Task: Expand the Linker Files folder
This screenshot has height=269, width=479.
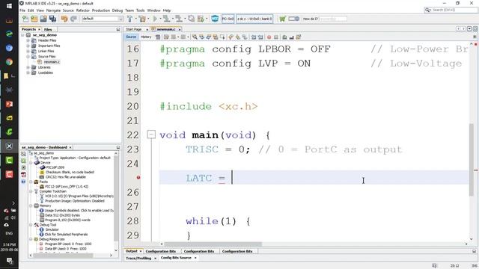Action: click(28, 51)
